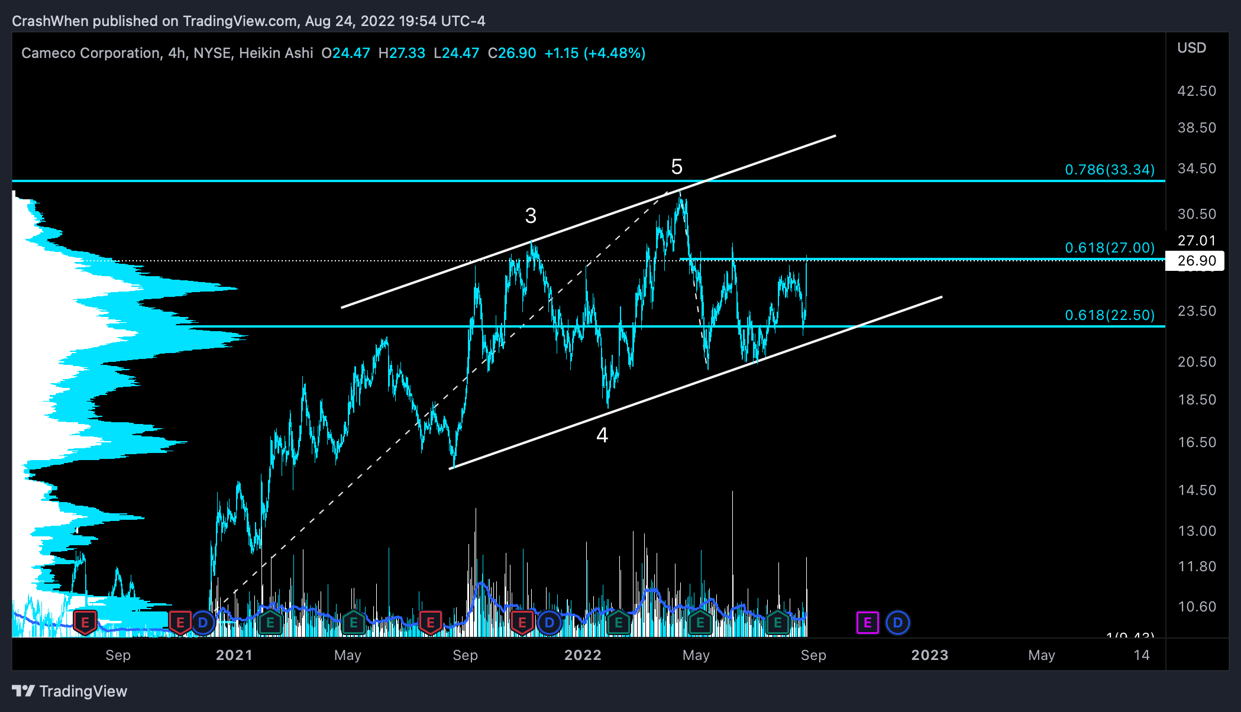Click the change +1.15 (+4.48%) readout
The height and width of the screenshot is (712, 1241).
(x=594, y=53)
